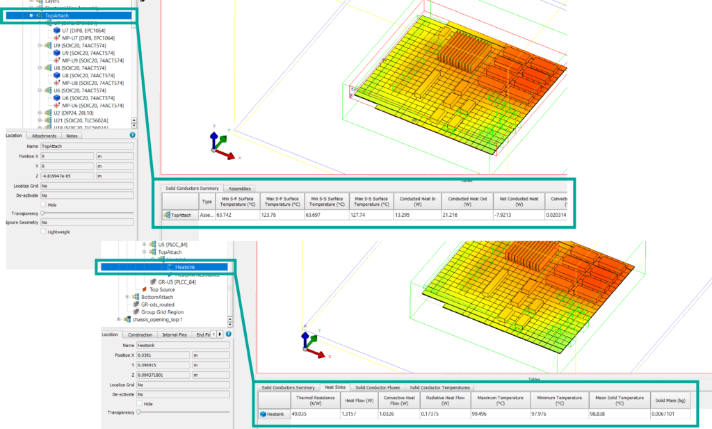Screen dimensions: 712x429
Task: Click the red Top Source heat source icon
Action: (x=145, y=290)
